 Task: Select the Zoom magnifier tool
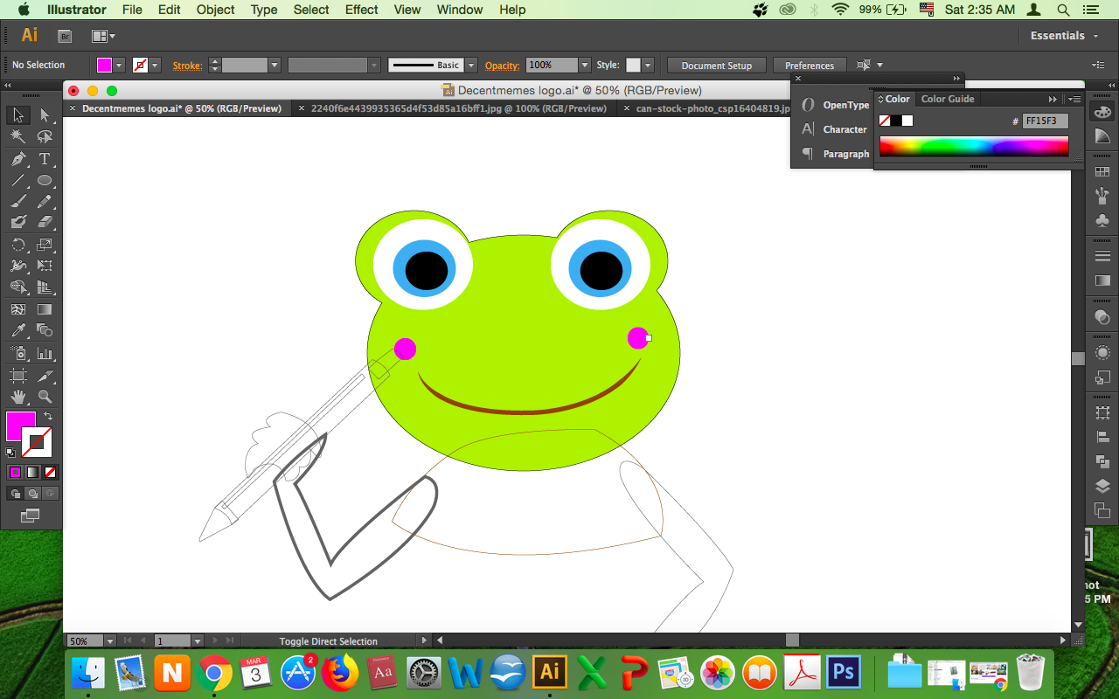tap(45, 398)
